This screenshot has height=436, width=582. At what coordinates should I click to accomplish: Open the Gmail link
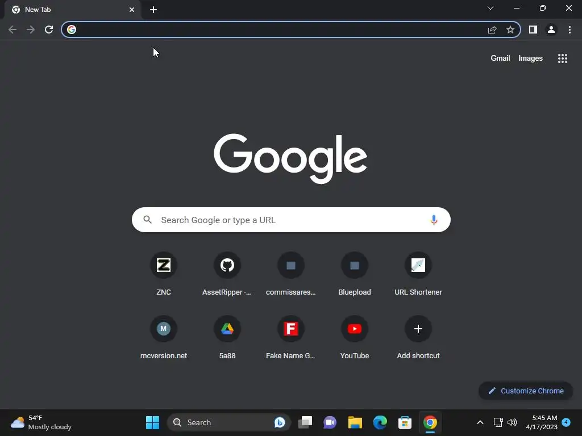pyautogui.click(x=500, y=58)
